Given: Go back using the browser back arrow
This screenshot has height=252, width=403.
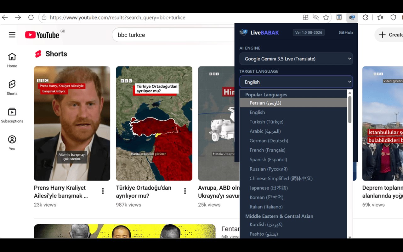Looking at the screenshot, I should pyautogui.click(x=5, y=18).
